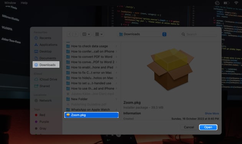Select 'How to check data usage' folder
Screen dimensions: 242x144
tap(92, 46)
